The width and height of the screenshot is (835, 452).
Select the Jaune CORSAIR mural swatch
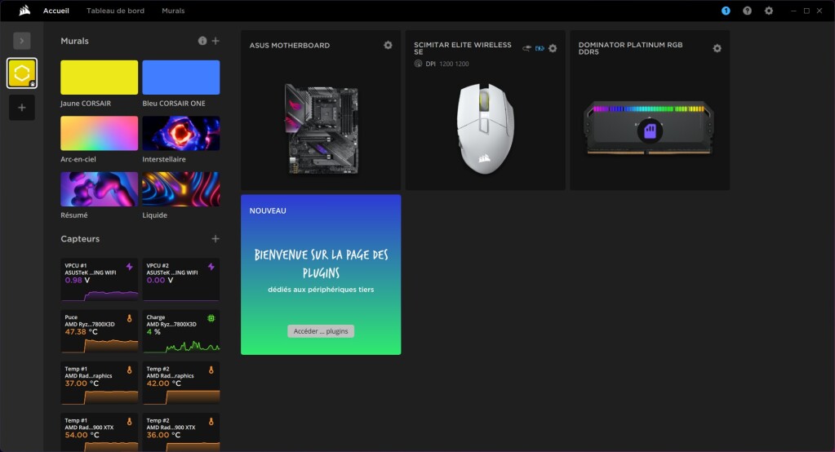pyautogui.click(x=99, y=78)
